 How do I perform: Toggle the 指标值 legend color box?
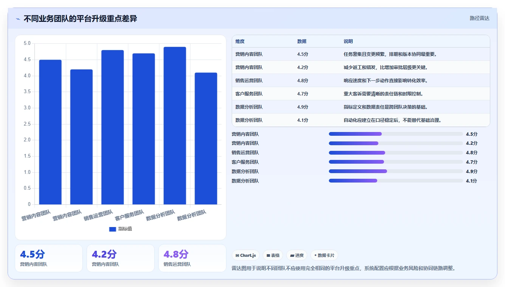point(112,229)
